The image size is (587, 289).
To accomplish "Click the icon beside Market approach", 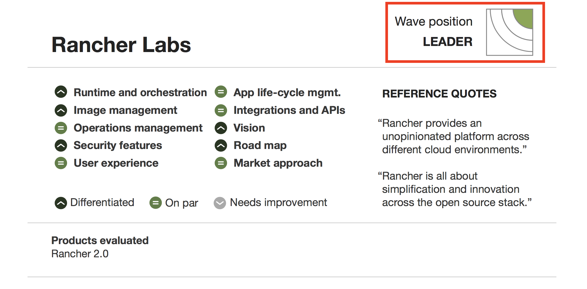I will 221,163.
